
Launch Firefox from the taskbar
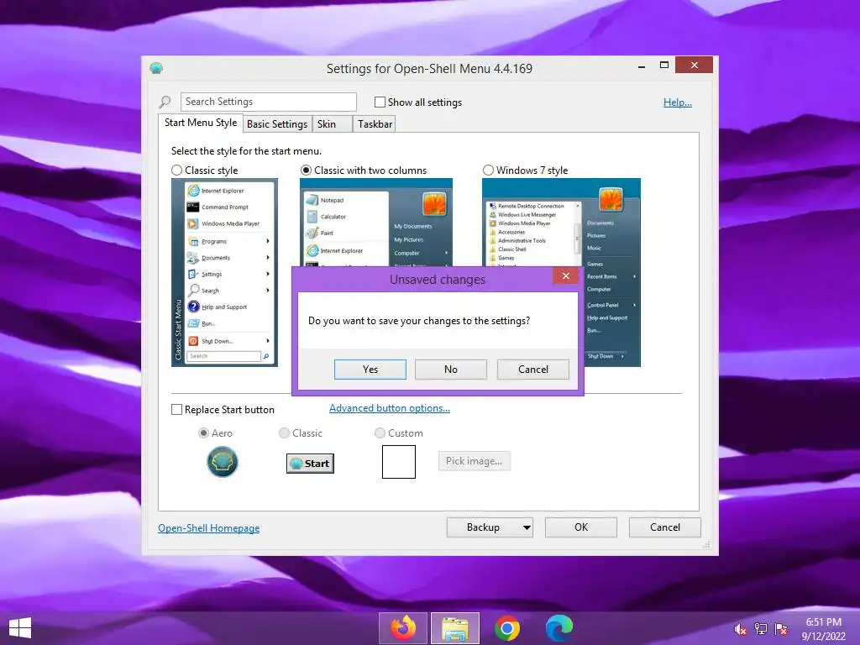(x=403, y=628)
